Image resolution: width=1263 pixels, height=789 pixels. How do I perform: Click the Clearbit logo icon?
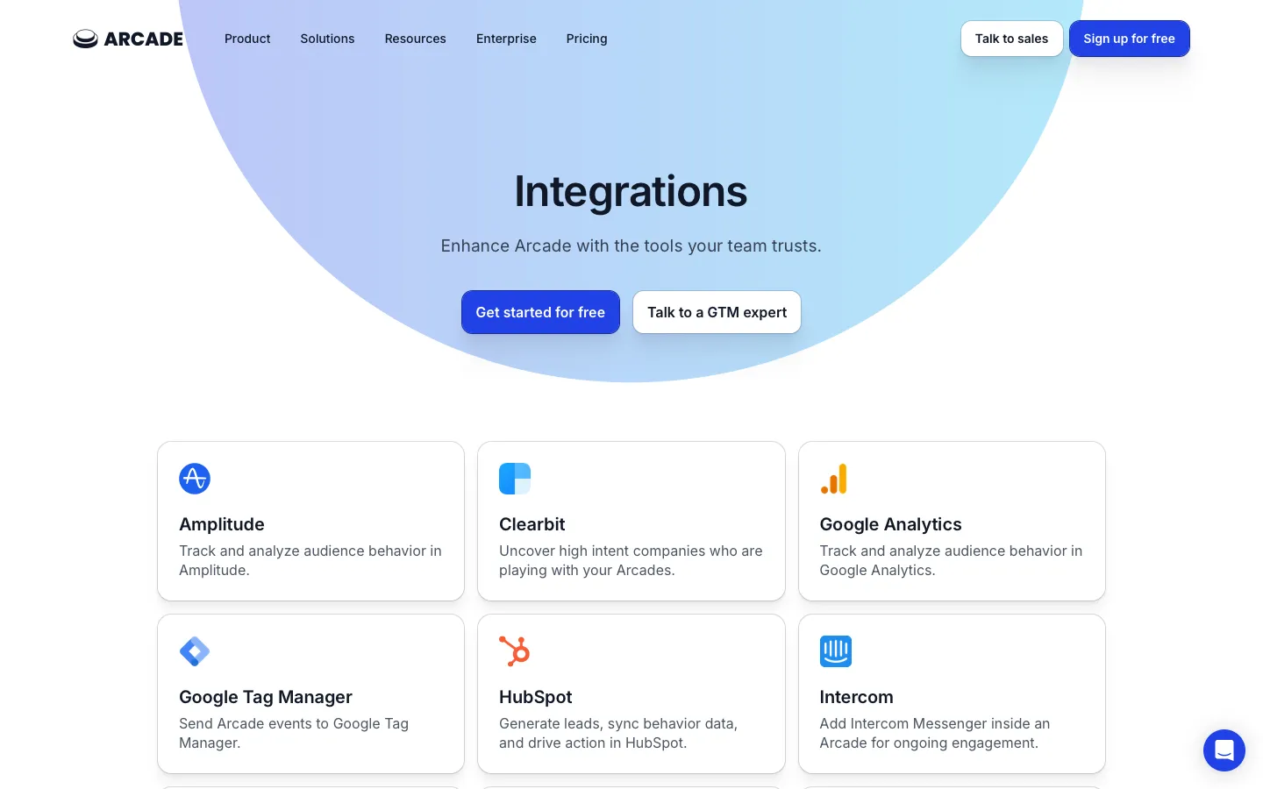(x=515, y=479)
